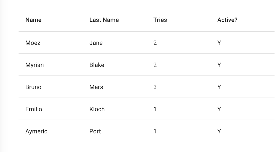Select the Aymeric name cell
The height and width of the screenshot is (152, 277).
pyautogui.click(x=36, y=131)
